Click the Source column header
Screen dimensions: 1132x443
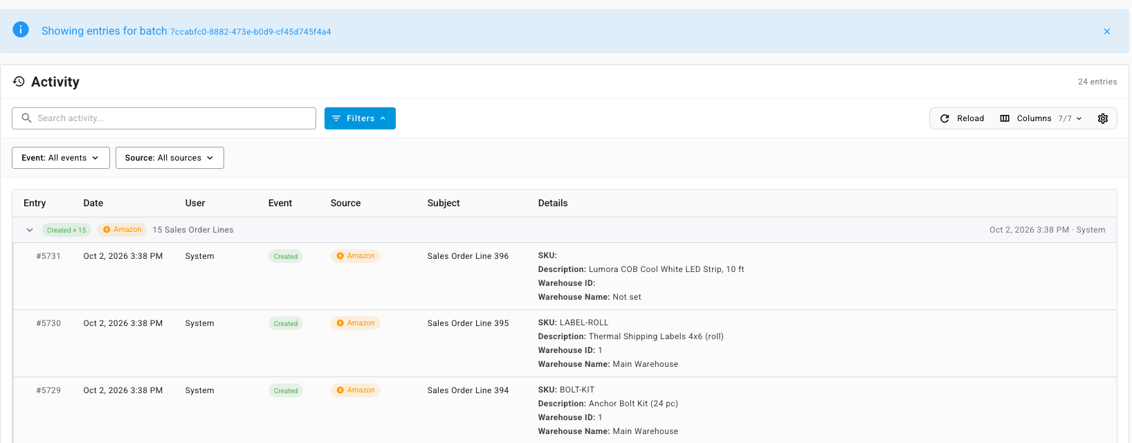(346, 203)
